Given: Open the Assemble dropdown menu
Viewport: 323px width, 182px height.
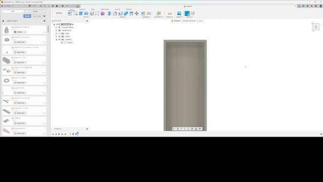Looking at the screenshot, I should tap(146, 17).
